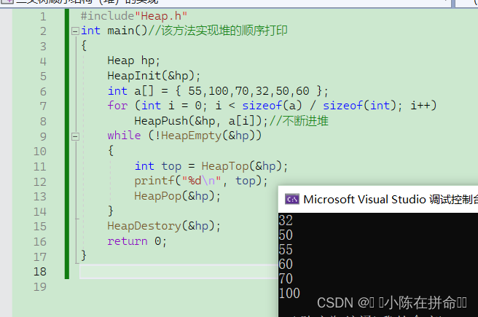
Task: Click the HeapInit(&hp); call
Action: pyautogui.click(x=154, y=76)
